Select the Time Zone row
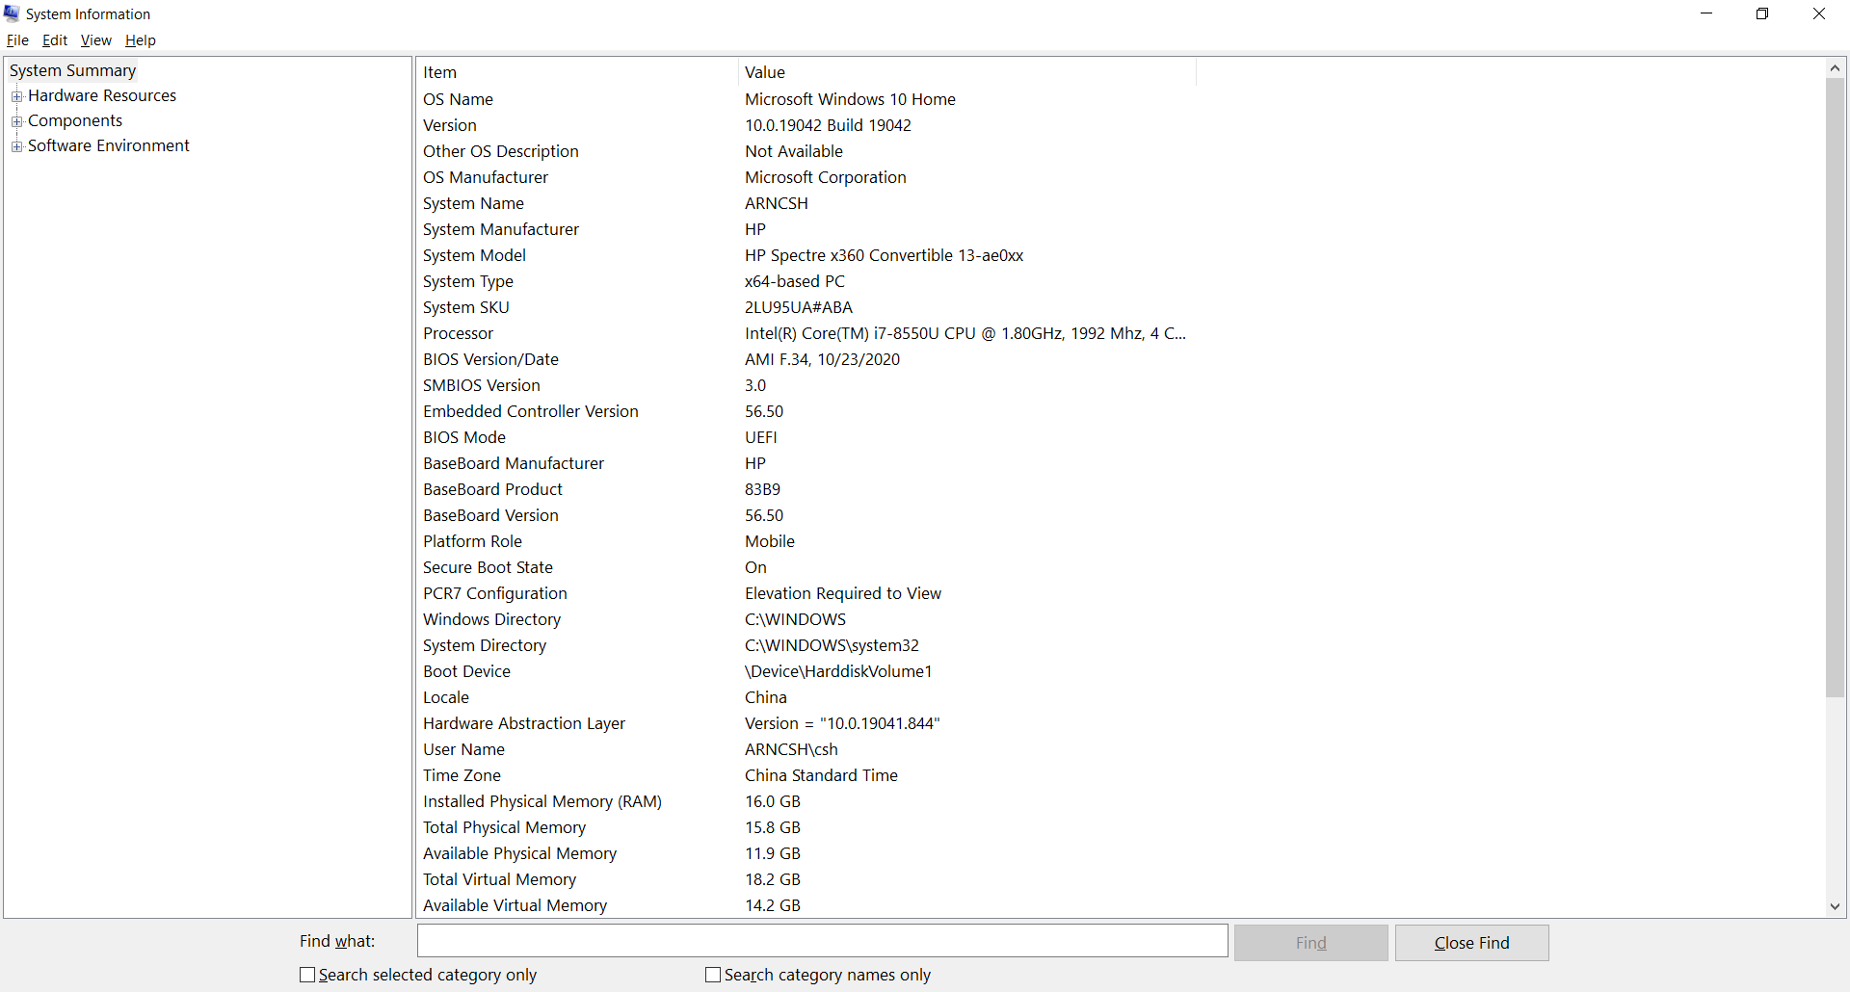The width and height of the screenshot is (1850, 992). point(806,775)
